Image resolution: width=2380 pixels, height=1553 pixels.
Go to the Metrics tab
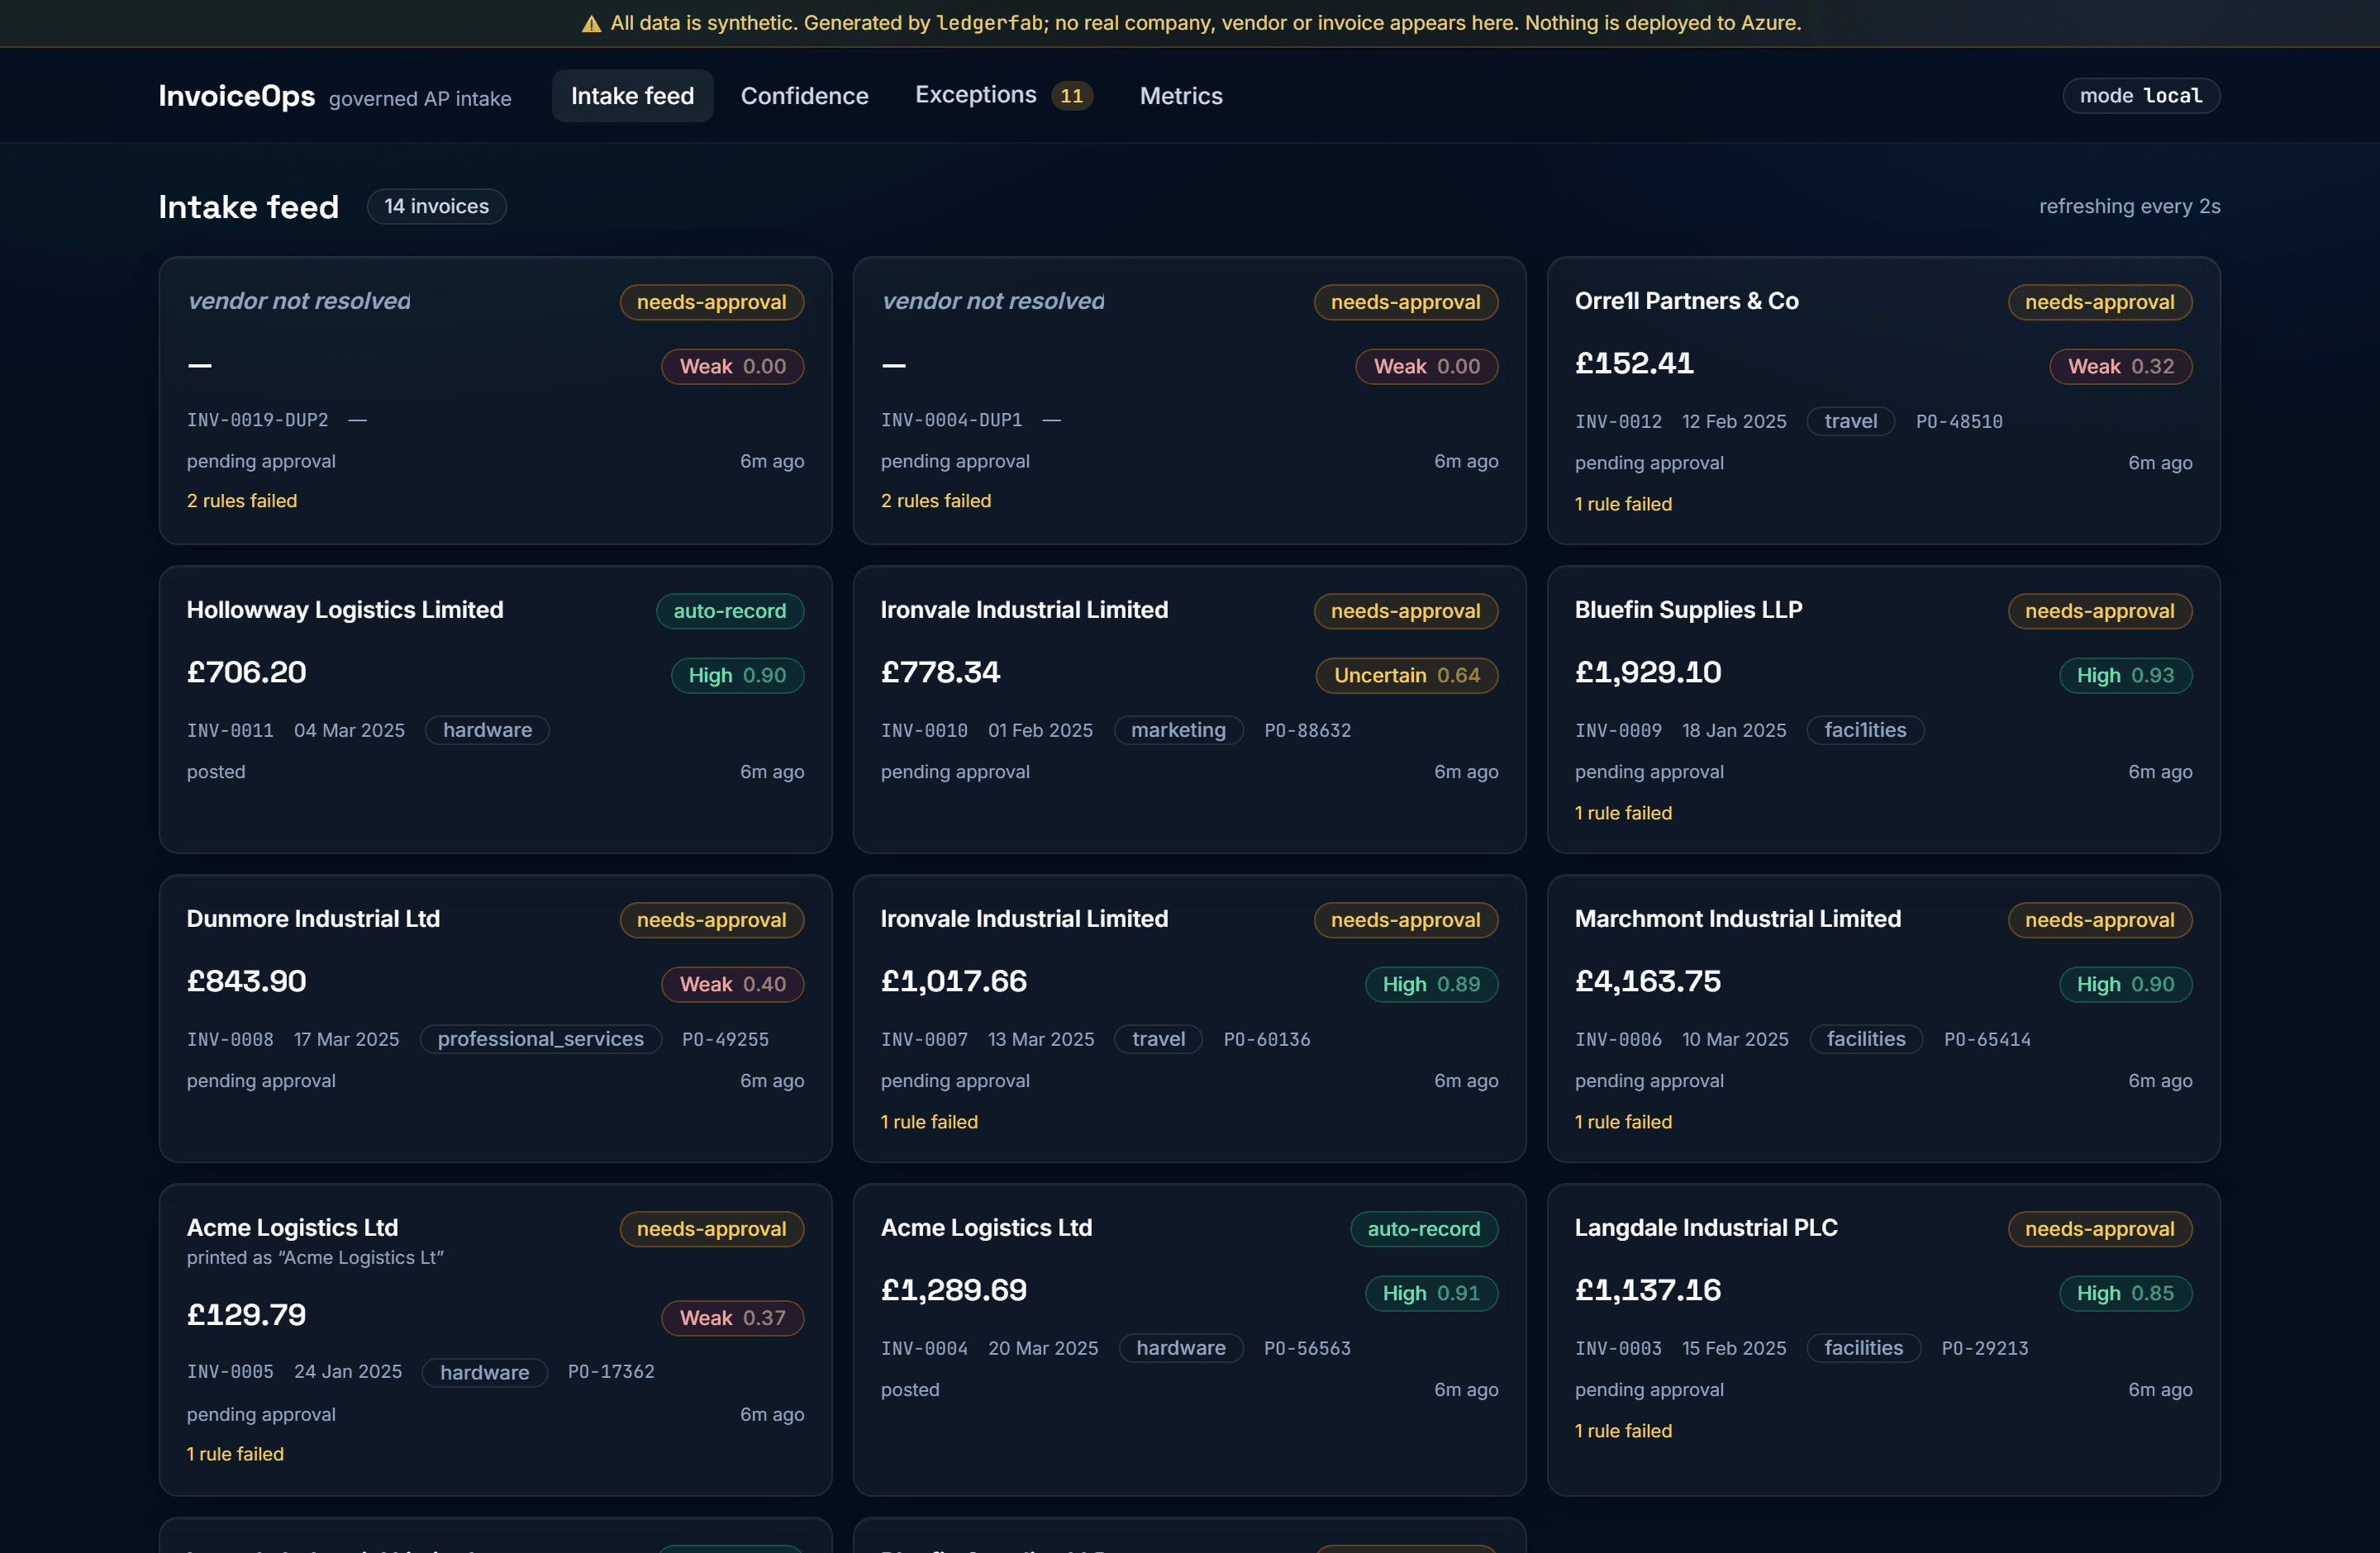[1180, 96]
